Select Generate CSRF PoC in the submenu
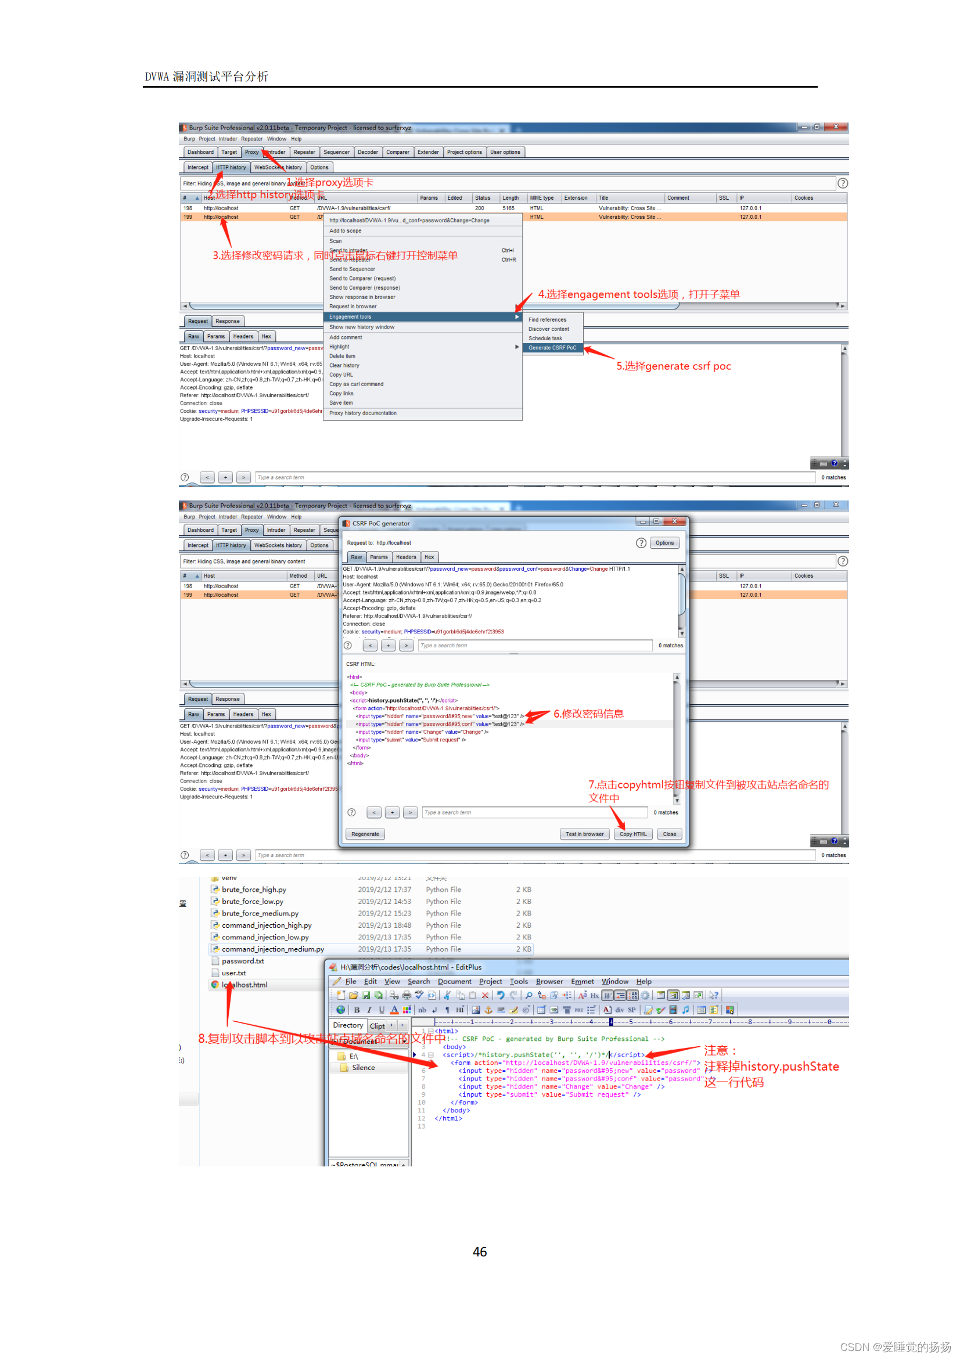Image resolution: width=960 pixels, height=1358 pixels. (552, 347)
